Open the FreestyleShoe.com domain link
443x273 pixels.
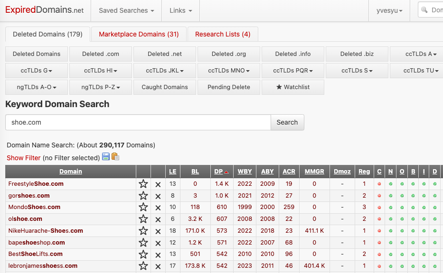point(36,184)
